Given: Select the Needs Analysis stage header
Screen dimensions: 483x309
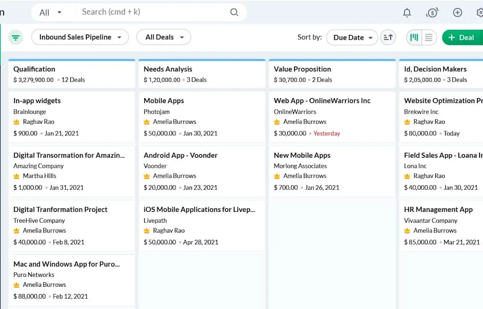Looking at the screenshot, I should (168, 69).
